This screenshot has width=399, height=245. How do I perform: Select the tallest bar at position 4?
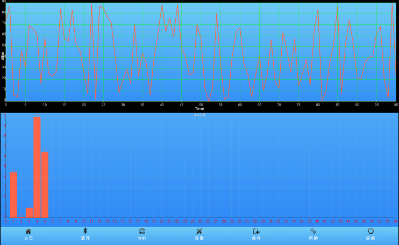(x=37, y=167)
